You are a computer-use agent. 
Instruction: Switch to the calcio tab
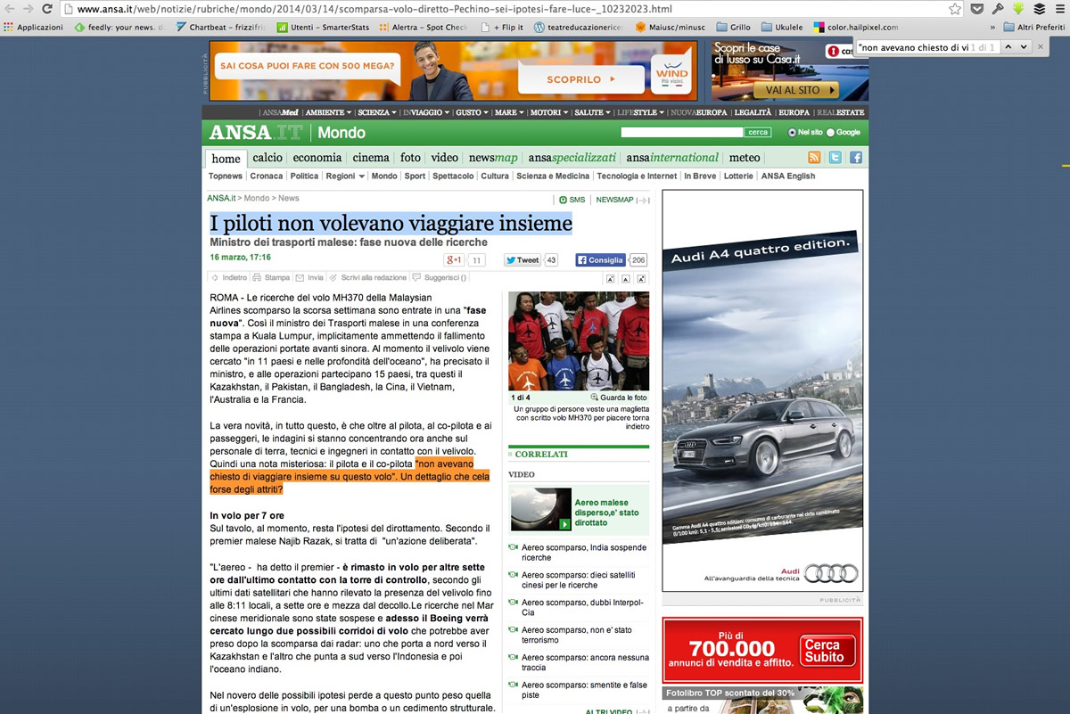click(267, 158)
